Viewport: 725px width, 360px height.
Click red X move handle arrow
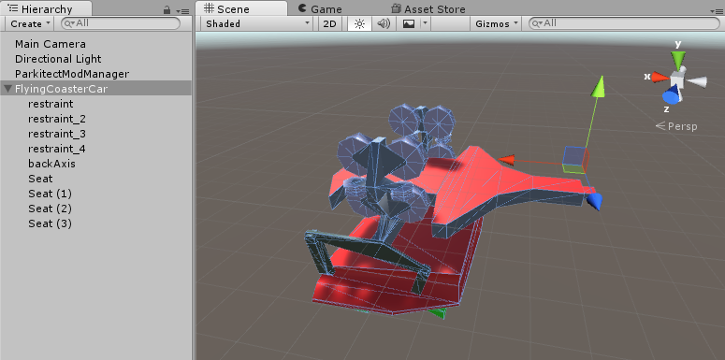(507, 160)
